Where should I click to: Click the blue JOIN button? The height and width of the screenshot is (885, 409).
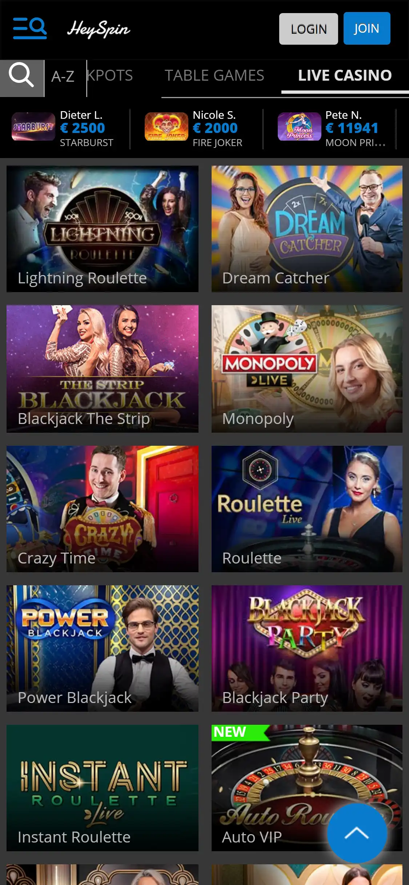367,28
